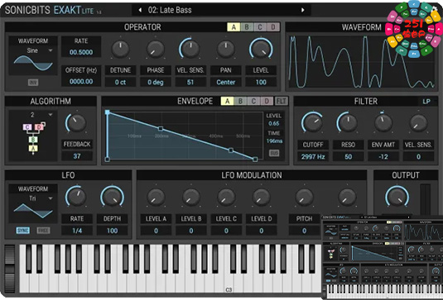443x300 pixels.
Task: Click the Filter VEL. SENS. knob
Action: [418, 123]
